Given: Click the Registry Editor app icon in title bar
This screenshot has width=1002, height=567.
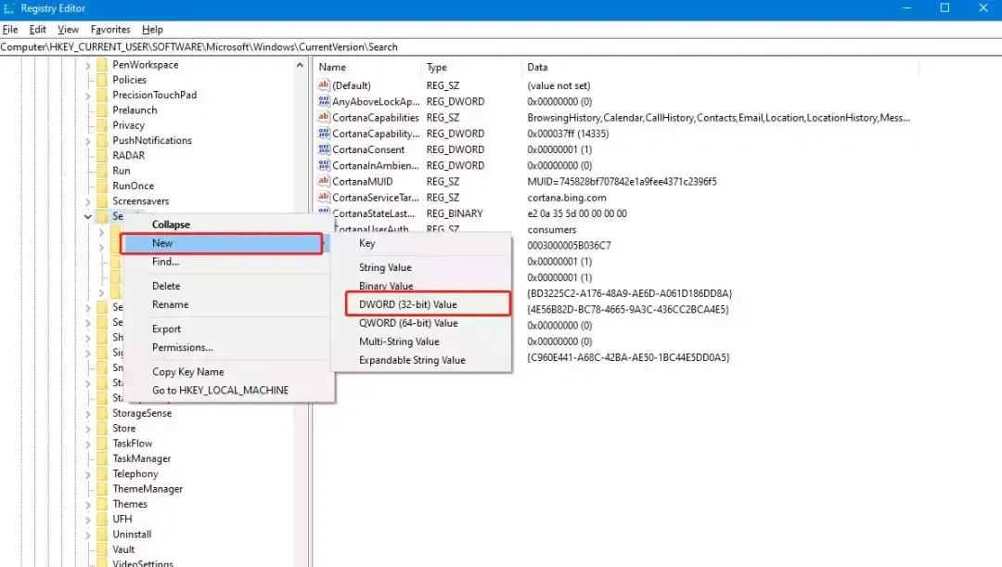Looking at the screenshot, I should [9, 8].
